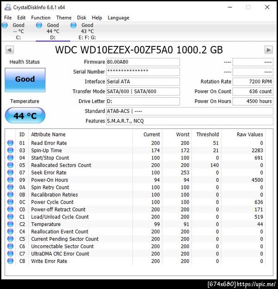Open the Help menu

97,18
